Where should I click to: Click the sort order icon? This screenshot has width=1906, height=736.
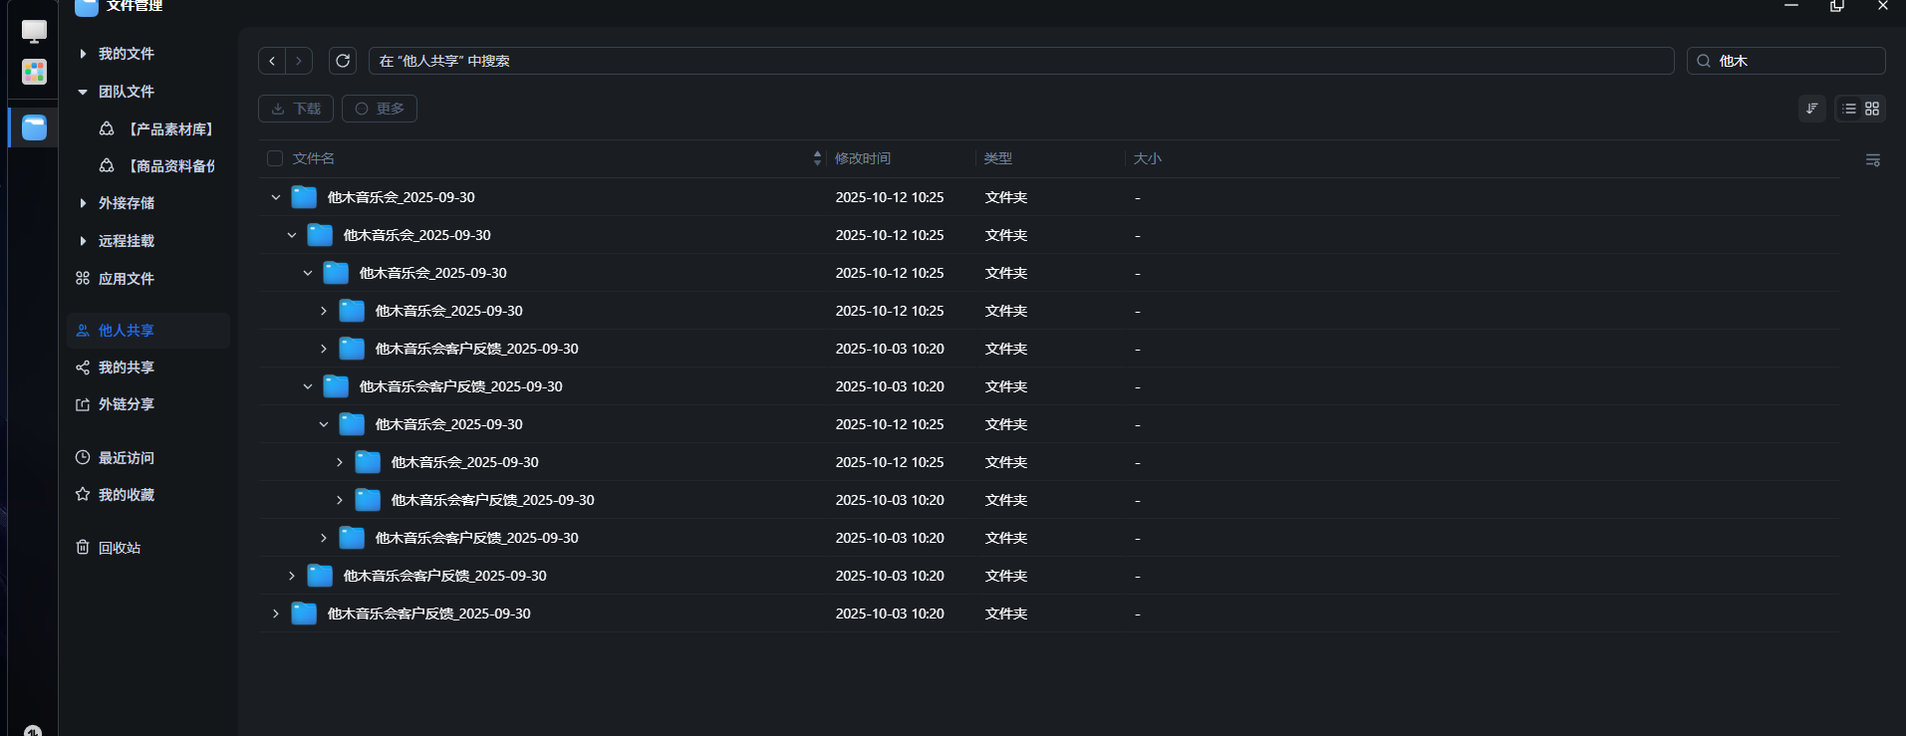(1811, 109)
